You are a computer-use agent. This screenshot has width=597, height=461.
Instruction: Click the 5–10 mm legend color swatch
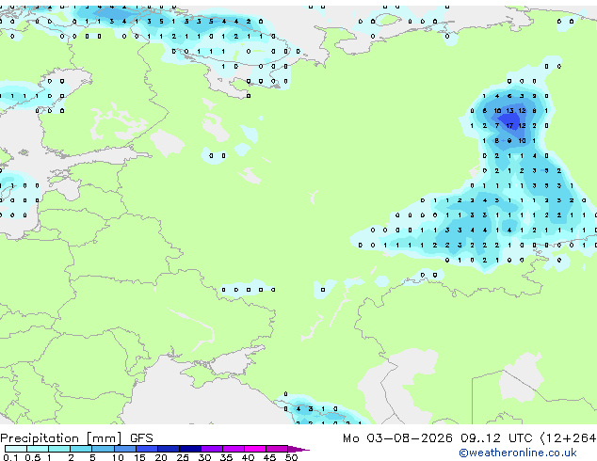pyautogui.click(x=103, y=449)
